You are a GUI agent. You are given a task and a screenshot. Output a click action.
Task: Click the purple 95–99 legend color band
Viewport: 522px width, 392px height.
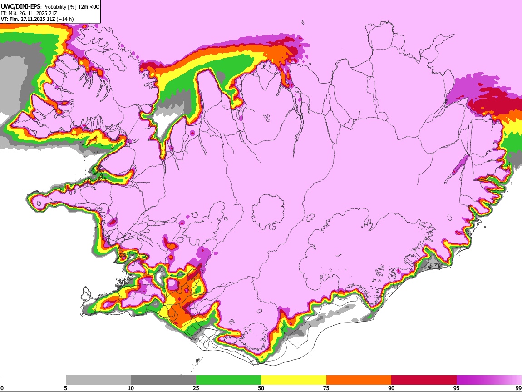point(489,380)
